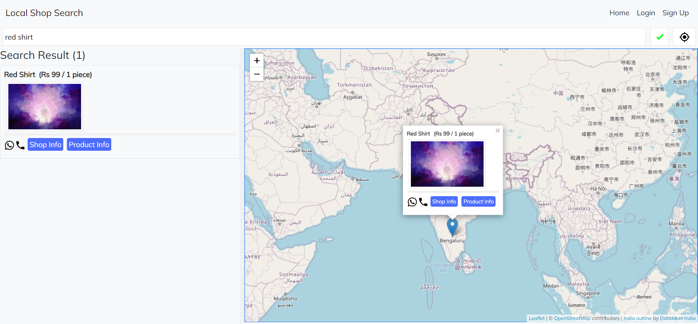Zoom out on the map
698x324 pixels.
click(x=257, y=74)
